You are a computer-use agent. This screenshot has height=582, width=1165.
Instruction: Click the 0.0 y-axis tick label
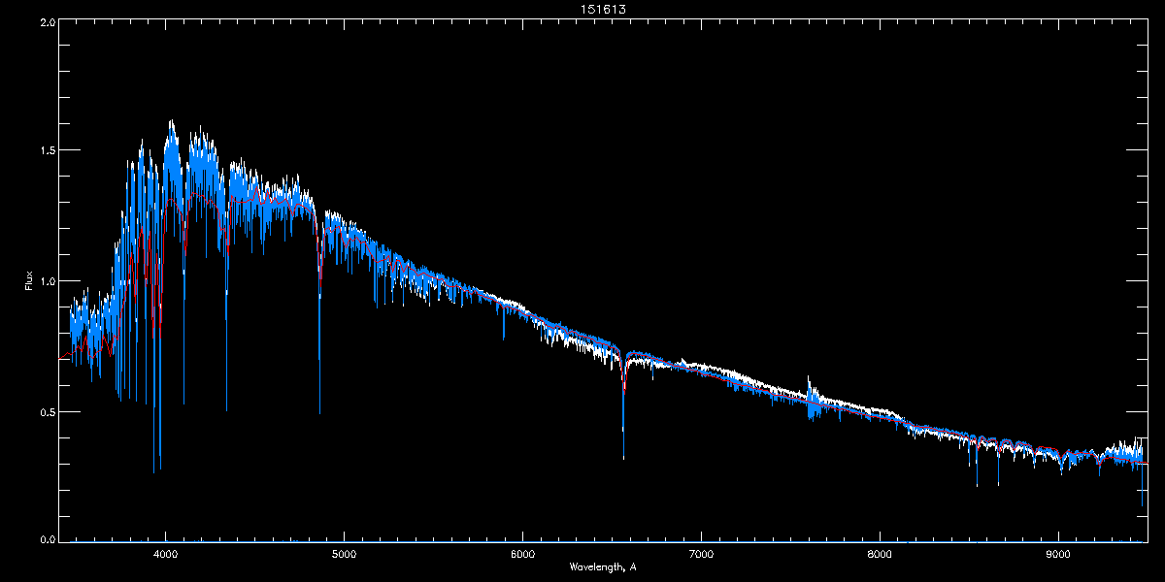[x=47, y=539]
